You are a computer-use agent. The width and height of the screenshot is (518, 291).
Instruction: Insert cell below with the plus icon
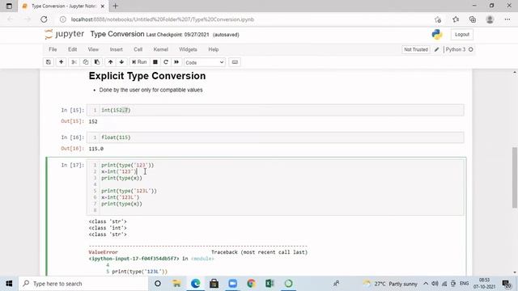[62, 62]
